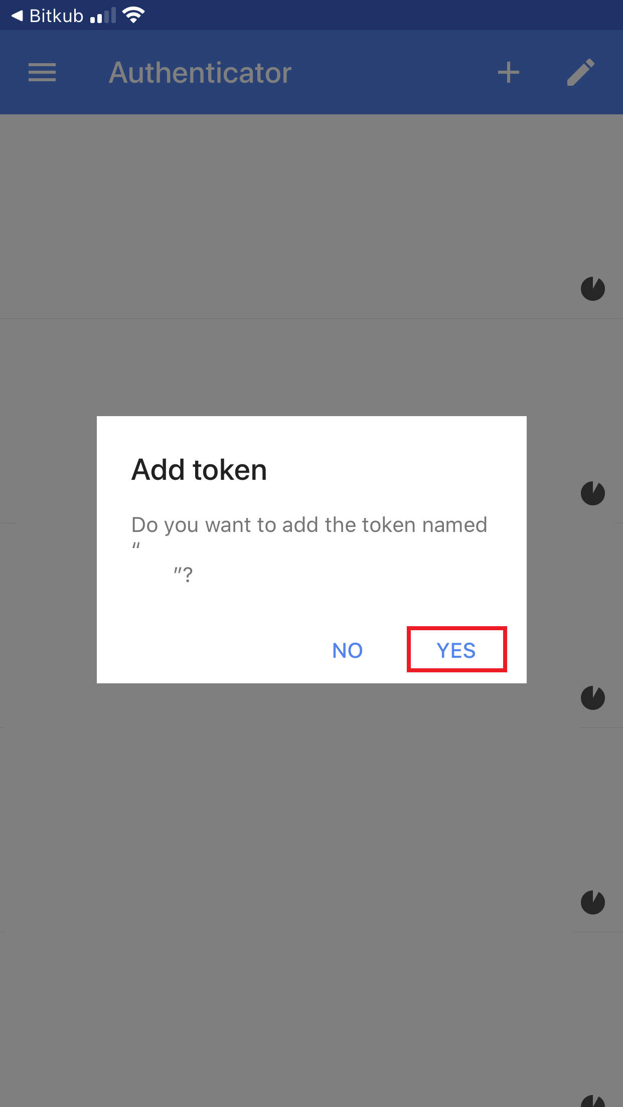This screenshot has width=623, height=1107.
Task: Tap the dialog question text
Action: tap(308, 524)
